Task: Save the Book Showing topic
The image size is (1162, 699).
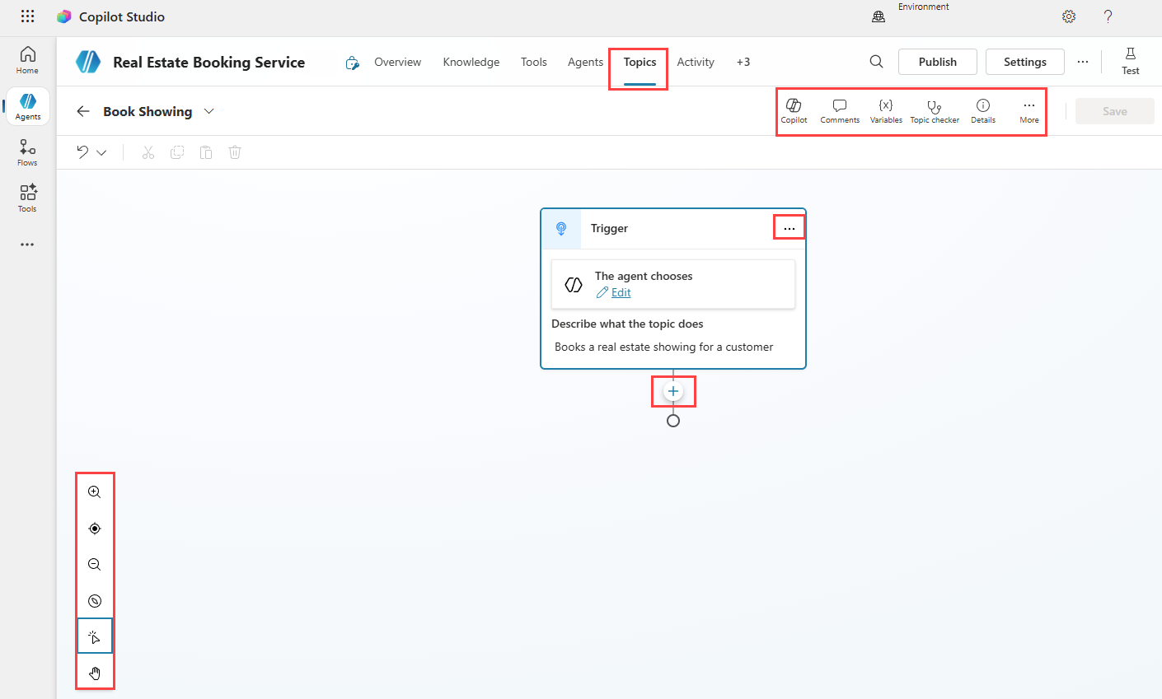Action: (x=1115, y=111)
